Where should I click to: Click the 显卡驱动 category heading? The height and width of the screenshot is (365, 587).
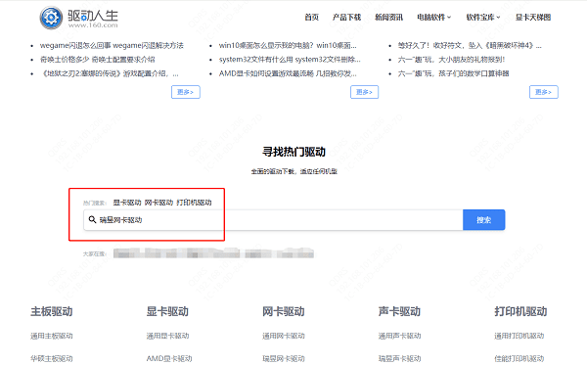(x=167, y=311)
